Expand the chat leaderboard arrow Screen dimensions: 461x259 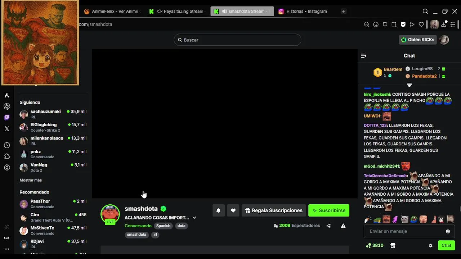tap(409, 85)
